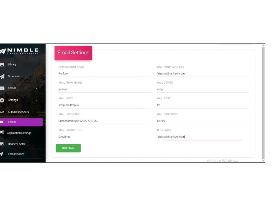Click the Mail Port field with 12
The height and width of the screenshot is (207, 277).
(x=202, y=105)
